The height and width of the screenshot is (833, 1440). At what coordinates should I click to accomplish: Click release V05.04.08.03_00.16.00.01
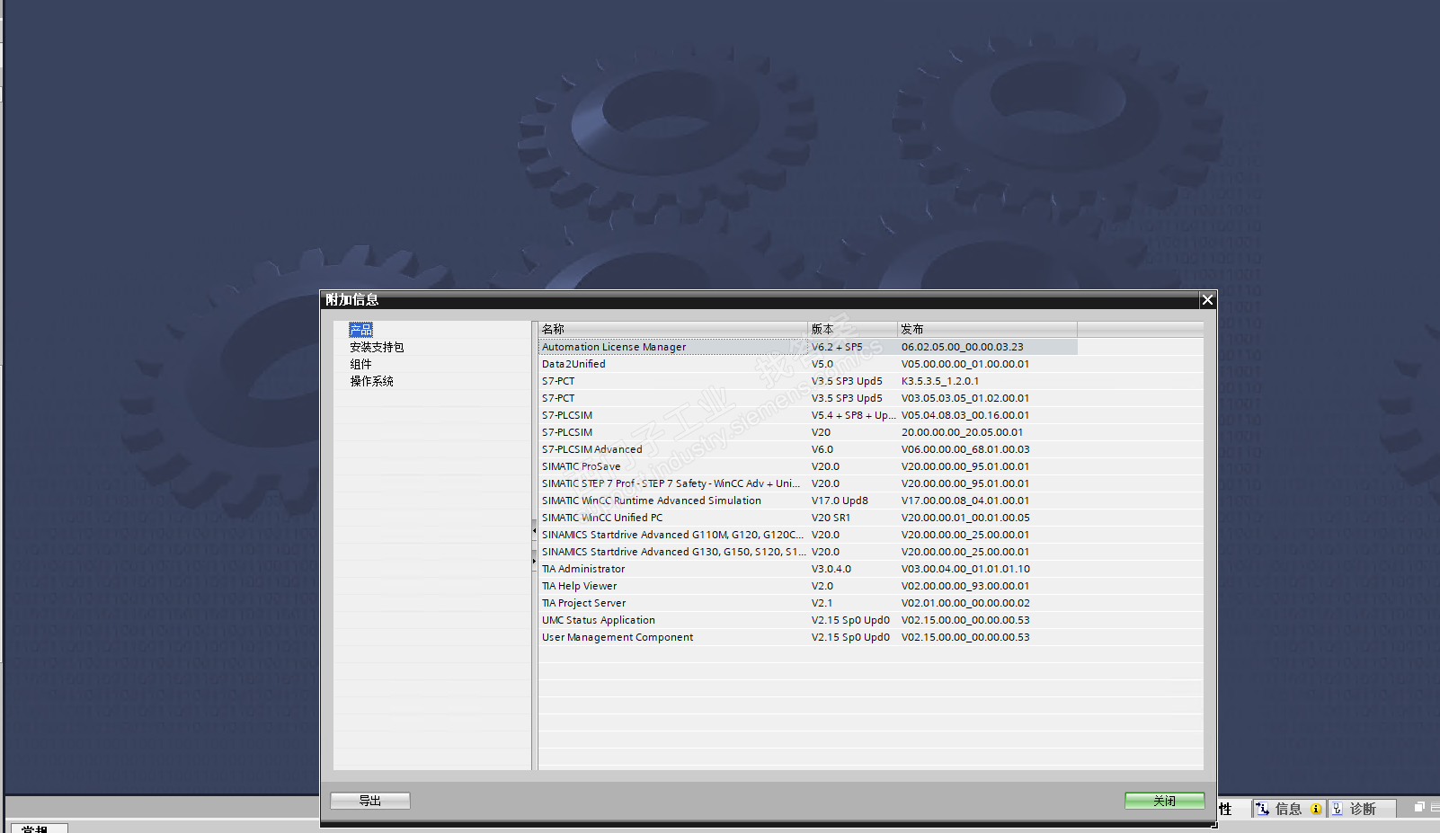click(x=965, y=415)
